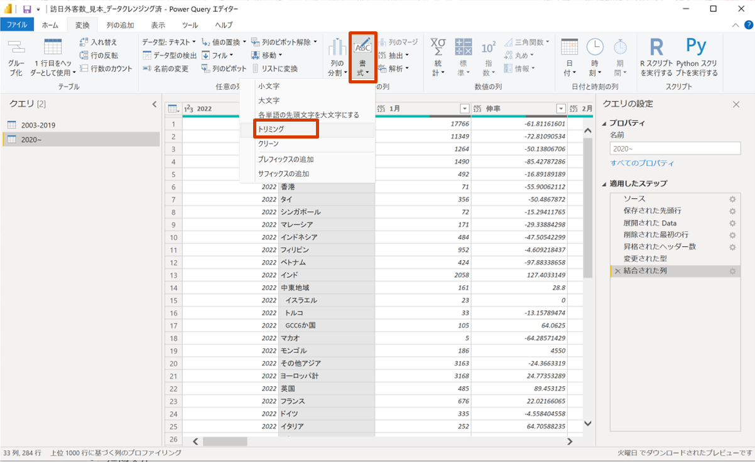755x462 pixels.
Task: Collapse the プロパティ section
Action: 605,123
